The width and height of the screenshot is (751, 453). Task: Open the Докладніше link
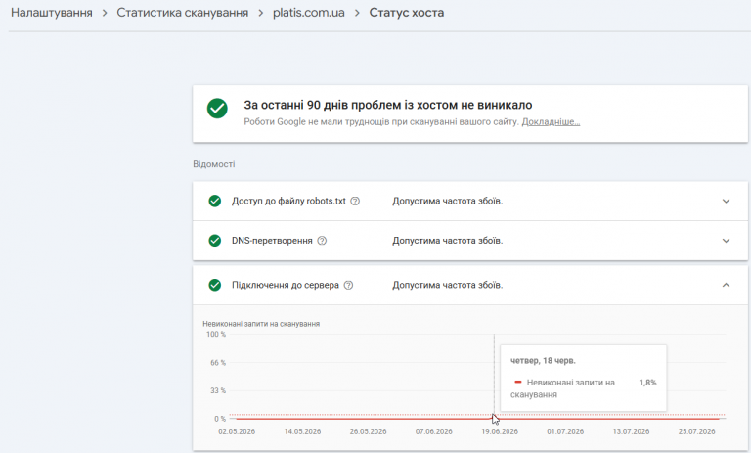[x=551, y=121]
